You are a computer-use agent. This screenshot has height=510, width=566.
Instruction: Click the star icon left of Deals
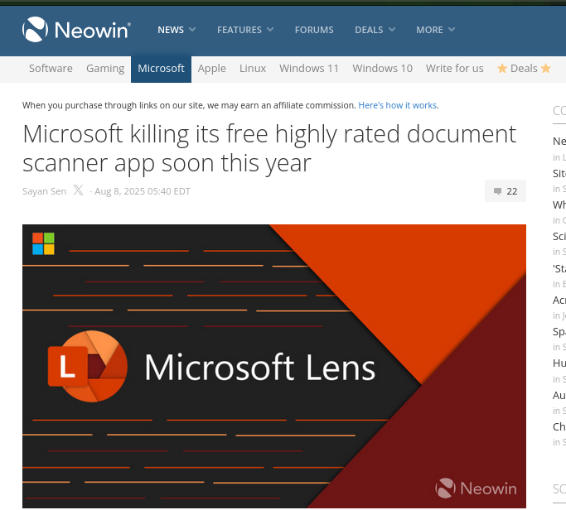click(x=502, y=68)
